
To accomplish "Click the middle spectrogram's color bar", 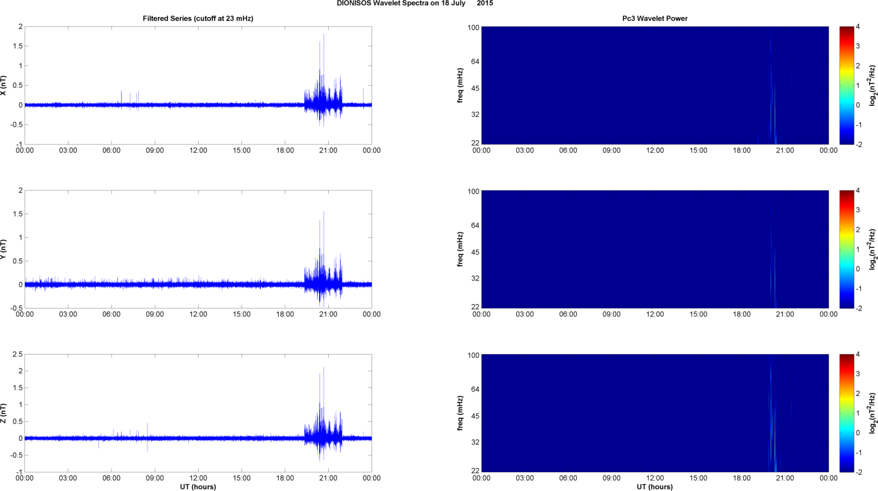I will pos(846,249).
